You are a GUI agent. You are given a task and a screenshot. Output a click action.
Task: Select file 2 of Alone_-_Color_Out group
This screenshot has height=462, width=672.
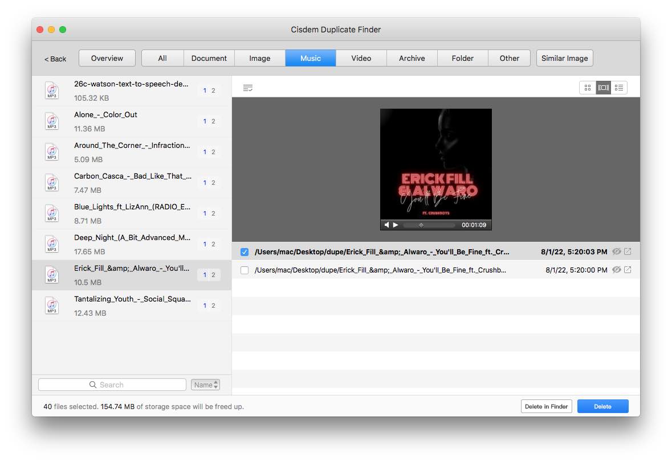click(x=213, y=122)
